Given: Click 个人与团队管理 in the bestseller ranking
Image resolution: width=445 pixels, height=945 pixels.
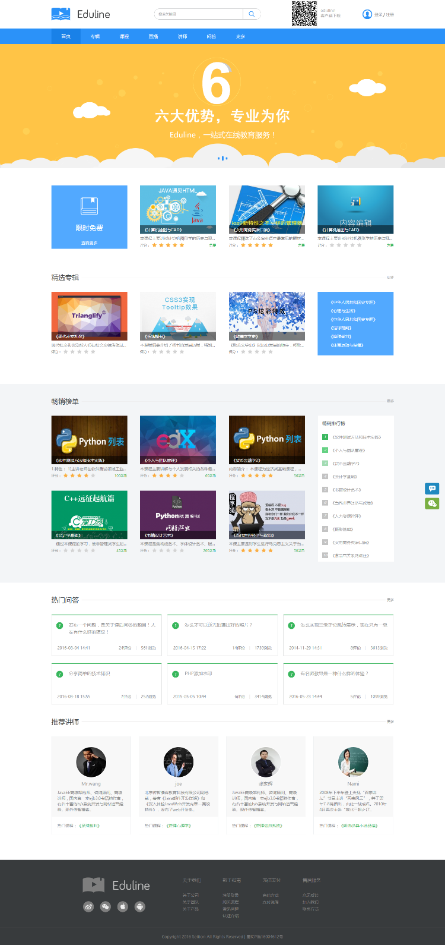Looking at the screenshot, I should (x=349, y=451).
